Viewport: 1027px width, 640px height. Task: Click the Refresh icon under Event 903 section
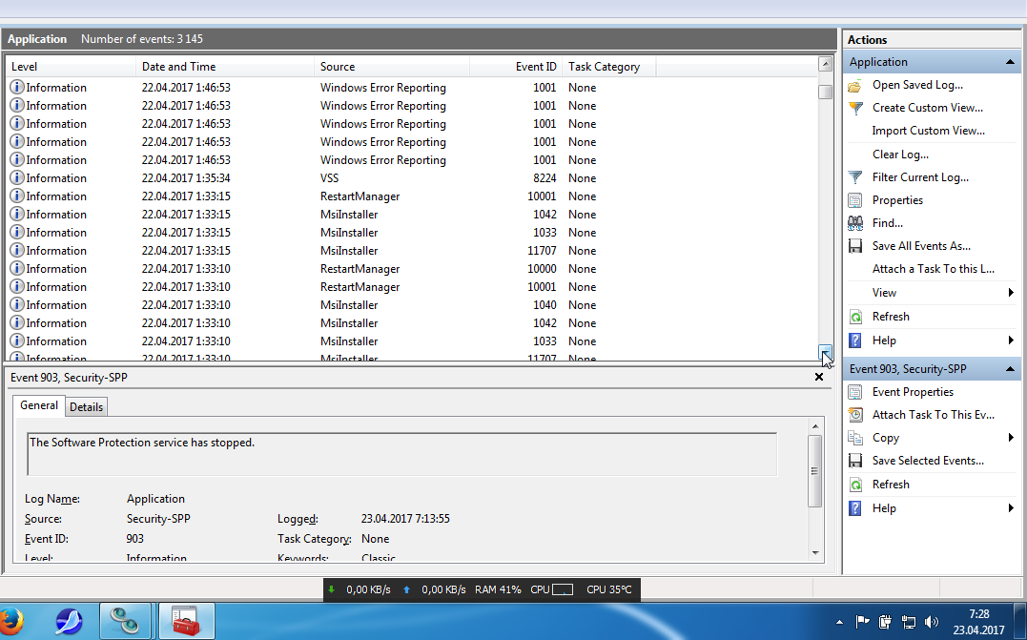[854, 485]
